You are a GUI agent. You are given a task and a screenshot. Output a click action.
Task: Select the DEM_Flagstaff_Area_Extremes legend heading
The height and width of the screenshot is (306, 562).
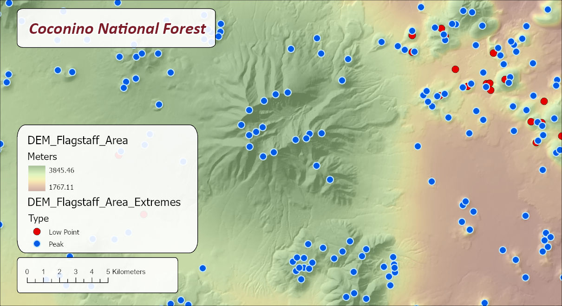coord(104,202)
